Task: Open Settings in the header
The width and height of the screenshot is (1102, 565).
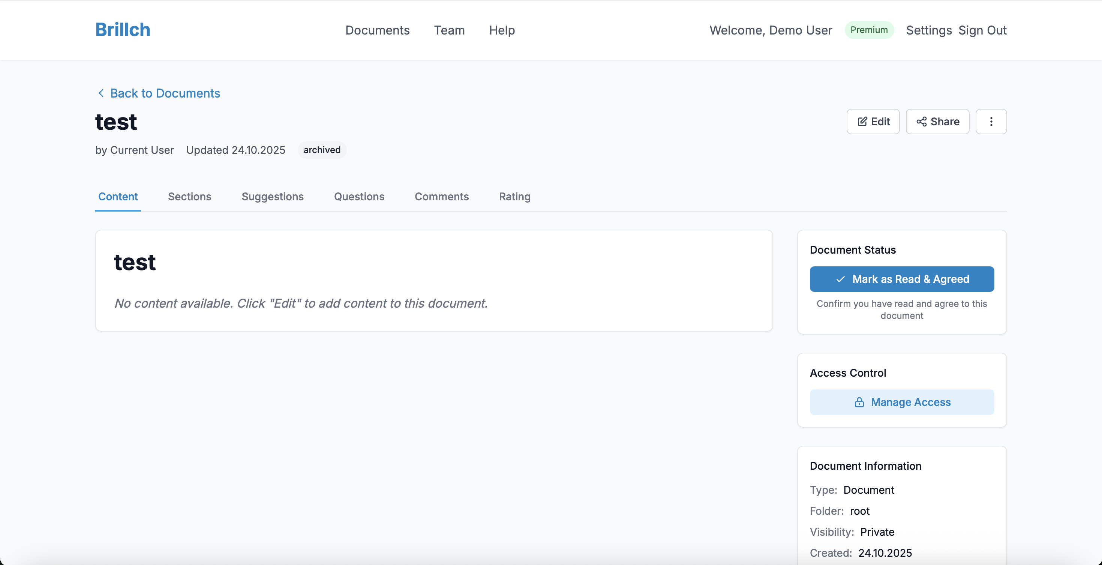Action: (929, 30)
